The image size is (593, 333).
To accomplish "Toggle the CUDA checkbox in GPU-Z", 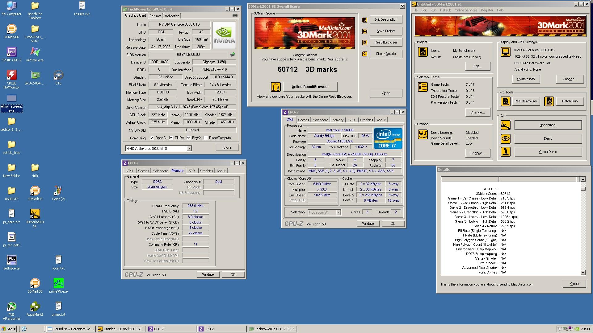I will point(171,138).
